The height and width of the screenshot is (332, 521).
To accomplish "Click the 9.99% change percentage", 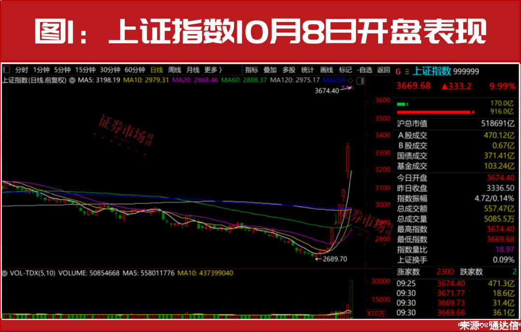I will [502, 86].
